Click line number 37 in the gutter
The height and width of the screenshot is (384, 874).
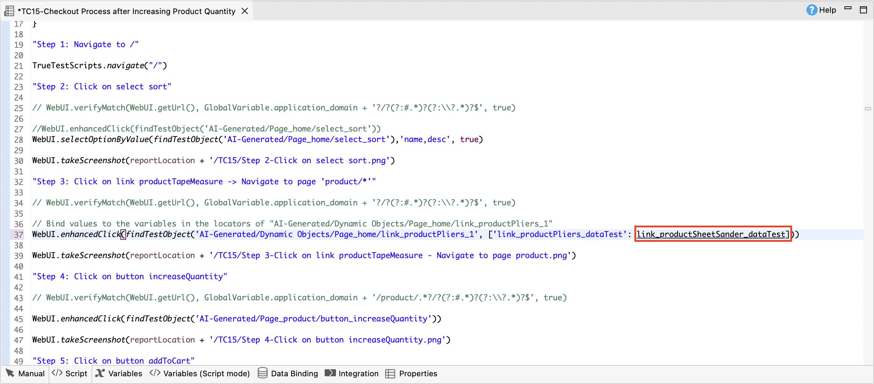(18, 235)
